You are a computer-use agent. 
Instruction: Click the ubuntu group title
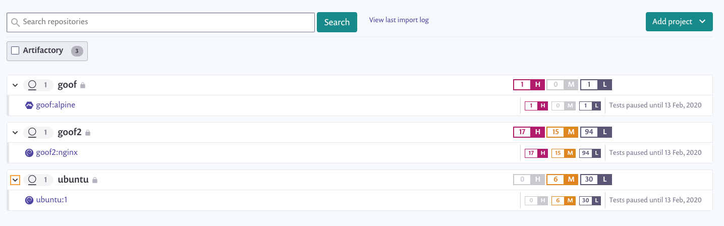coord(73,180)
